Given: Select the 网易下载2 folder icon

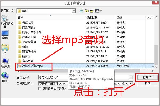Looking at the screenshot, I should (x=20, y=27).
